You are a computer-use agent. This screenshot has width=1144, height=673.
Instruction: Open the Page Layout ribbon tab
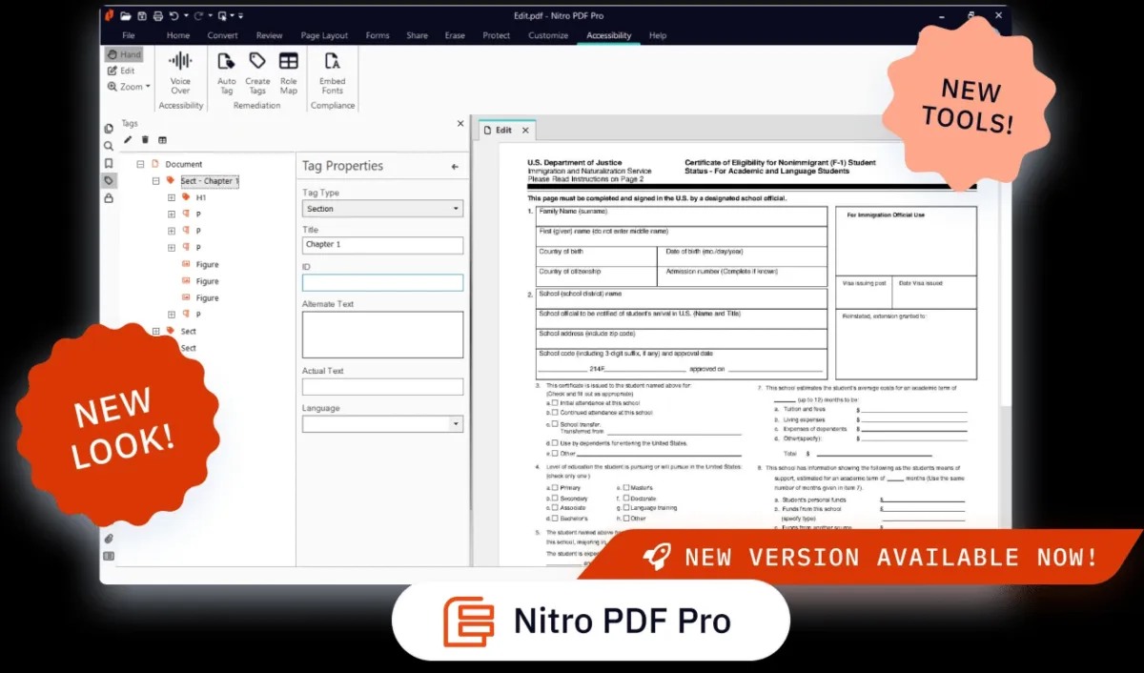(324, 35)
